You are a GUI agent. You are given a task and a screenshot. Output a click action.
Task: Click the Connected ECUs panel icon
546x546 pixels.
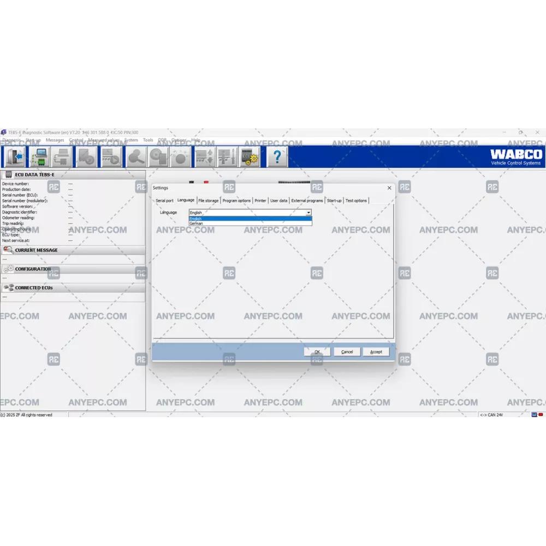pyautogui.click(x=8, y=288)
